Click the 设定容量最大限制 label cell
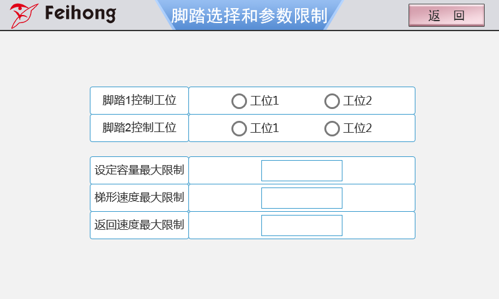The height and width of the screenshot is (299, 499). 139,170
